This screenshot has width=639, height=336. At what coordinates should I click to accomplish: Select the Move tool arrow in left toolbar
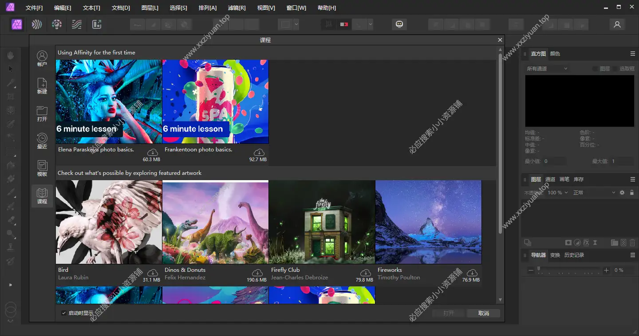tap(11, 69)
